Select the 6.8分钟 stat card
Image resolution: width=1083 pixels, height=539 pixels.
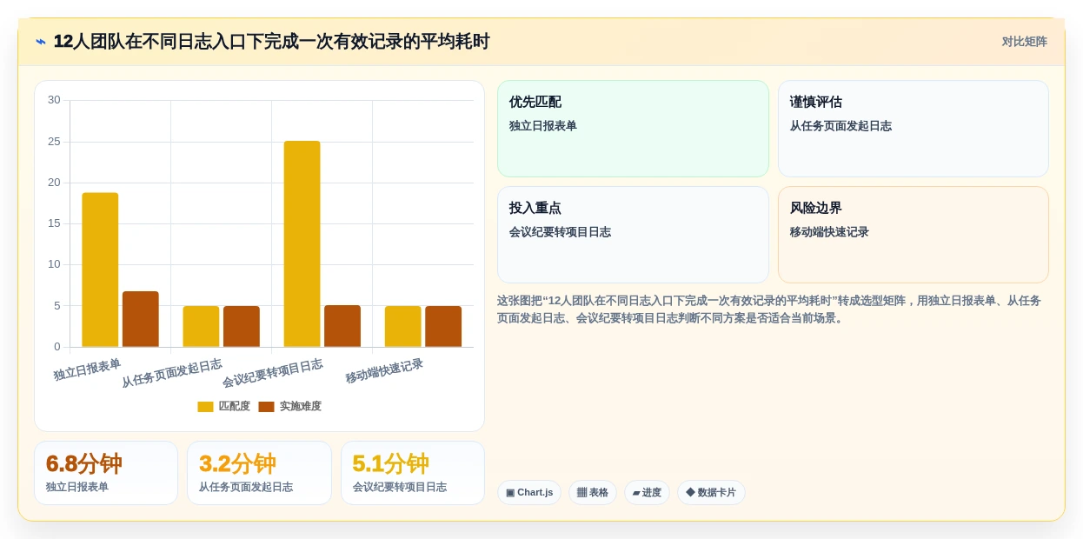[106, 473]
